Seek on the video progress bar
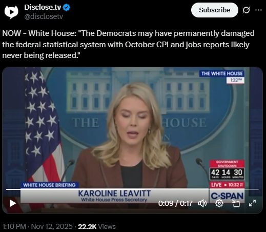Screen dimensions: 266x232 tap(132, 189)
